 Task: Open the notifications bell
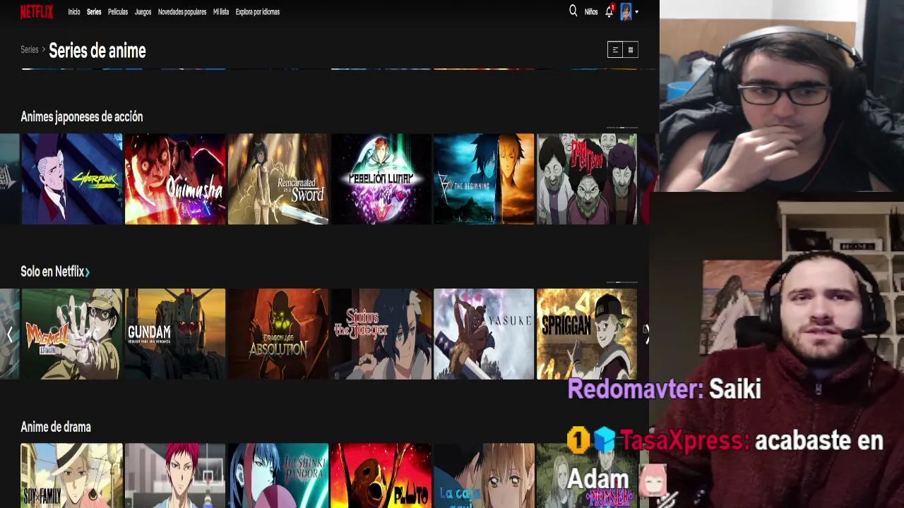tap(609, 12)
